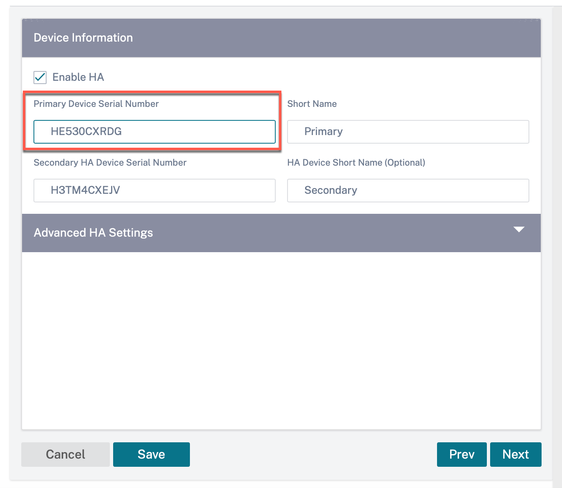Cancel the device configuration
Viewport: 562px width, 488px height.
(65, 455)
